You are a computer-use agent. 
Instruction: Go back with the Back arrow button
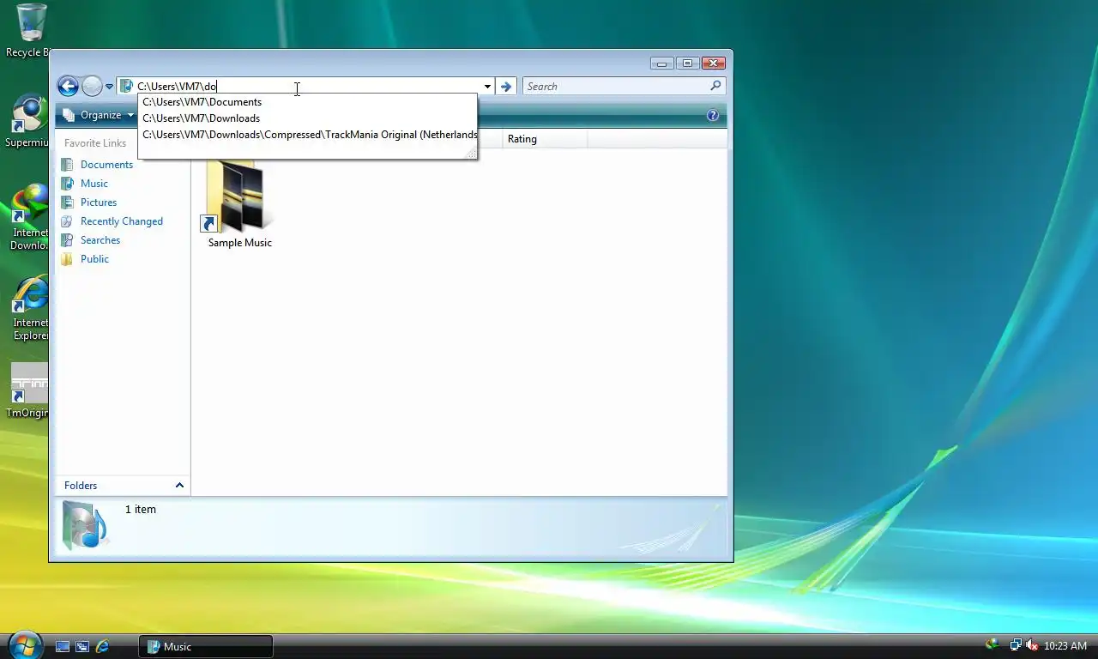pyautogui.click(x=68, y=86)
